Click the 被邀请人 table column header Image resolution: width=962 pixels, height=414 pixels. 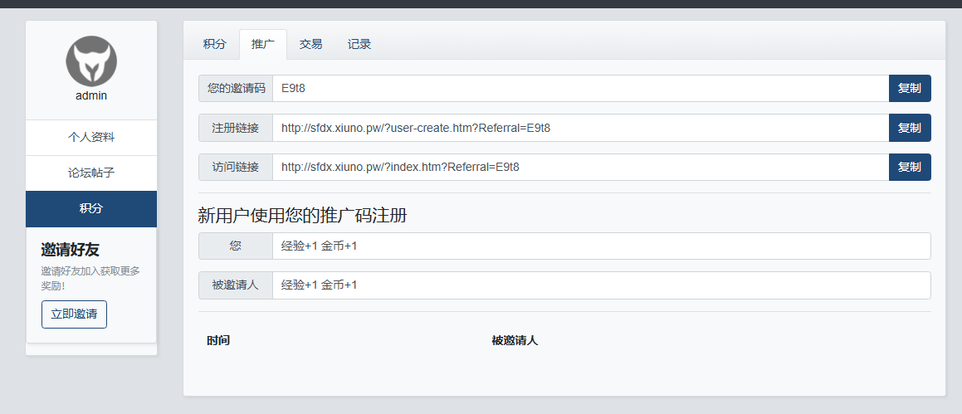[515, 340]
